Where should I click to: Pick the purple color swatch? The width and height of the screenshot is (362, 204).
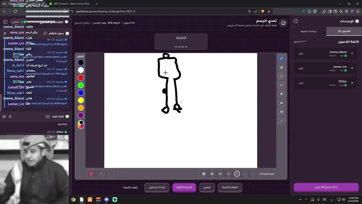tap(81, 115)
